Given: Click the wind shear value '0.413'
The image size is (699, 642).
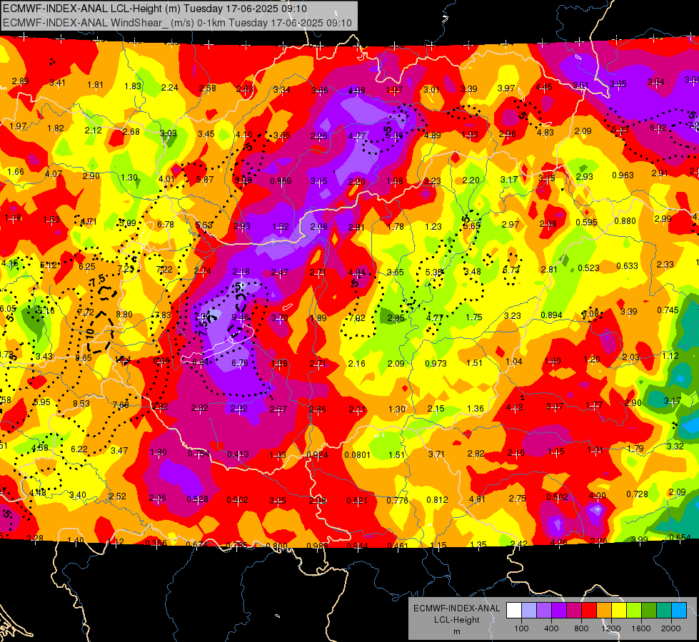Looking at the screenshot, I should pyautogui.click(x=238, y=454).
